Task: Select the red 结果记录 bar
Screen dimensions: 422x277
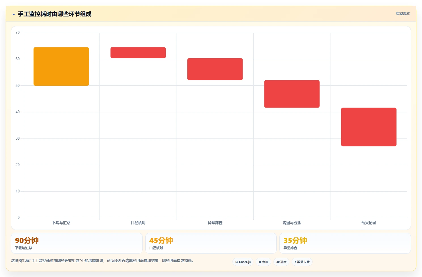Action: click(x=369, y=127)
